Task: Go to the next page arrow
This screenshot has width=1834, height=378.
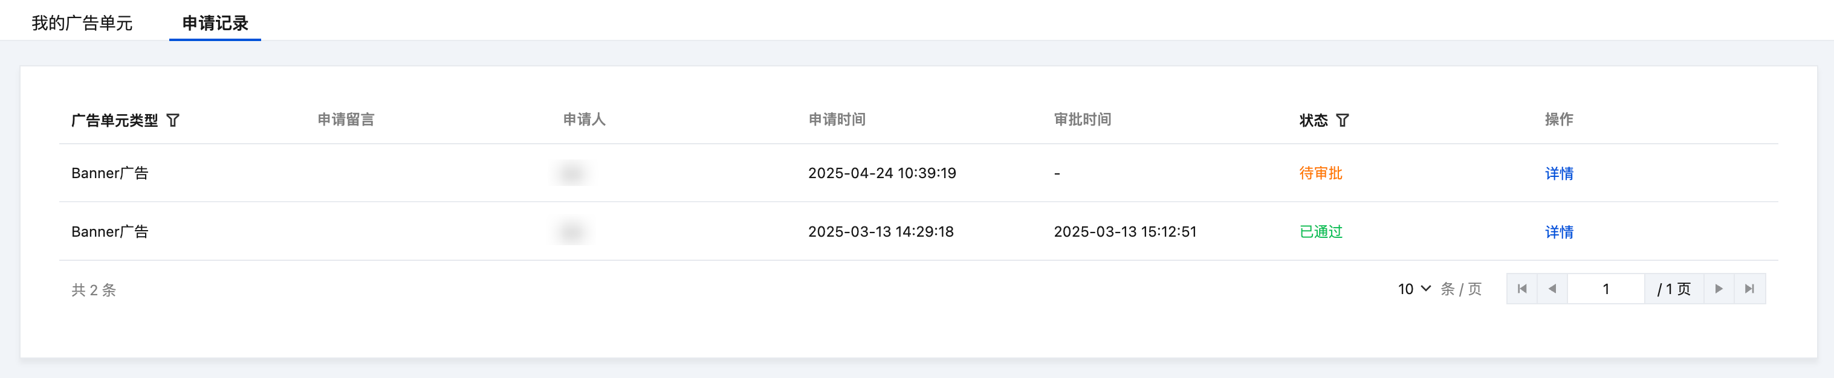Action: (1719, 289)
